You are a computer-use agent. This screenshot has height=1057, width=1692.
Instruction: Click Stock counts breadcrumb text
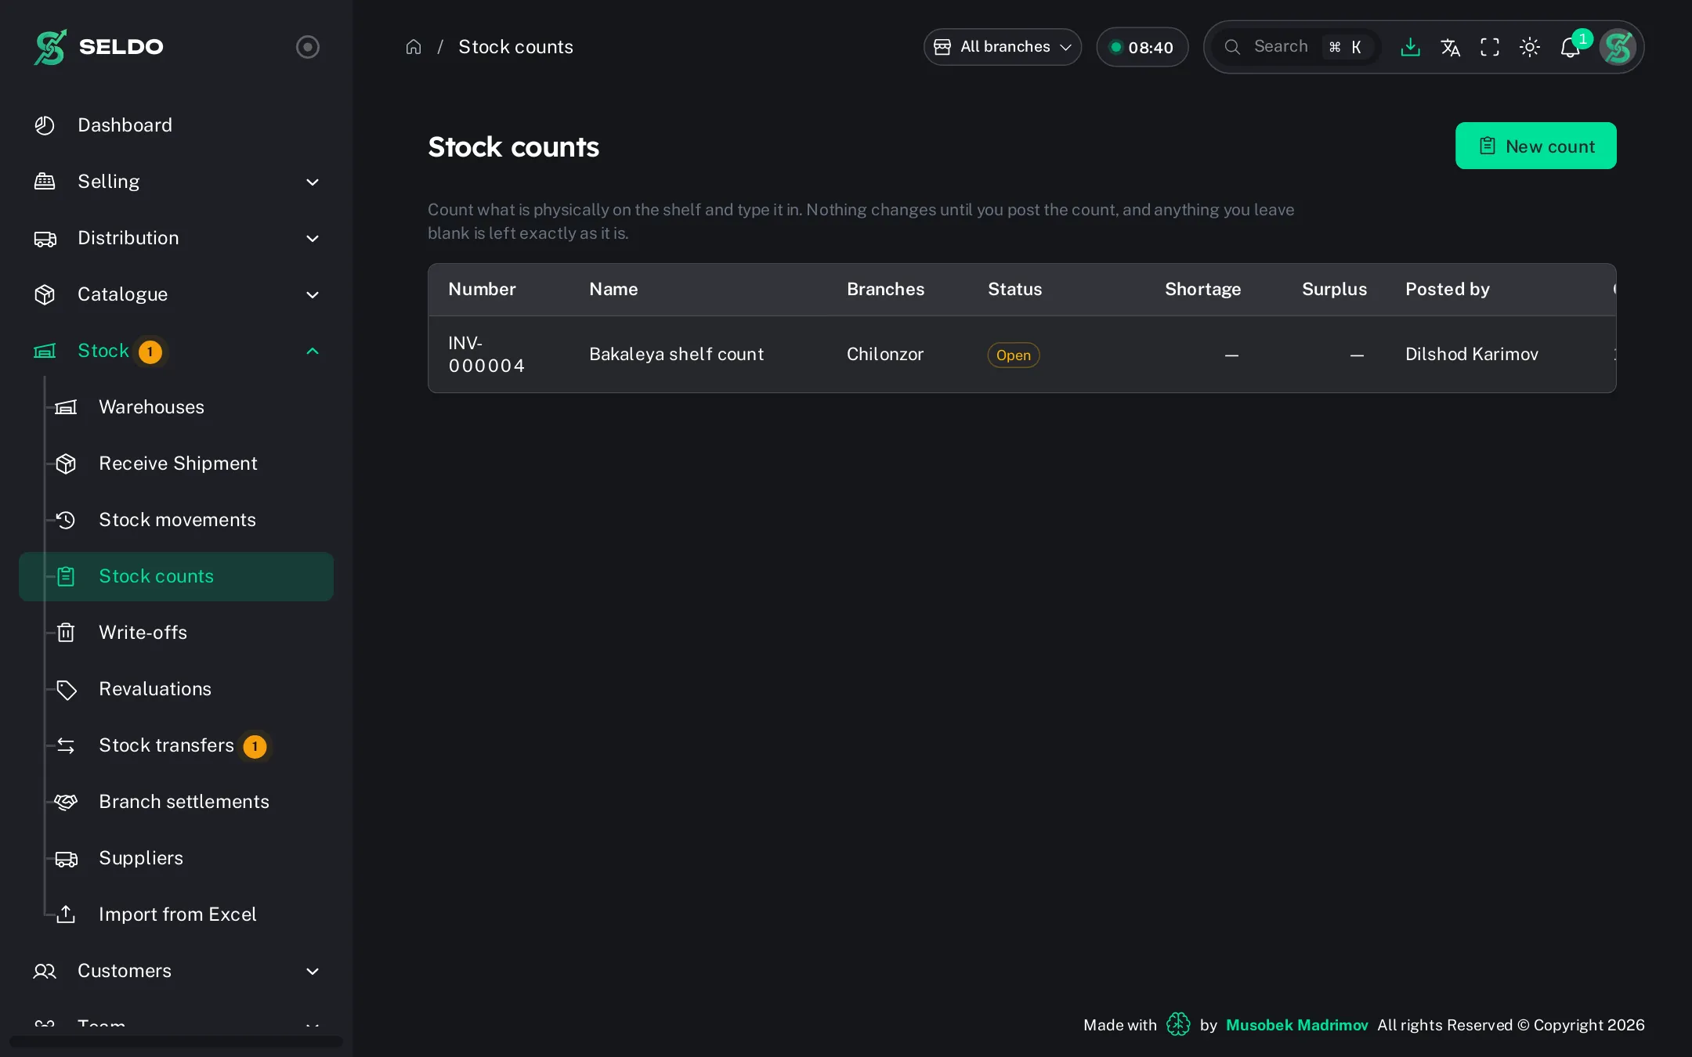coord(515,47)
